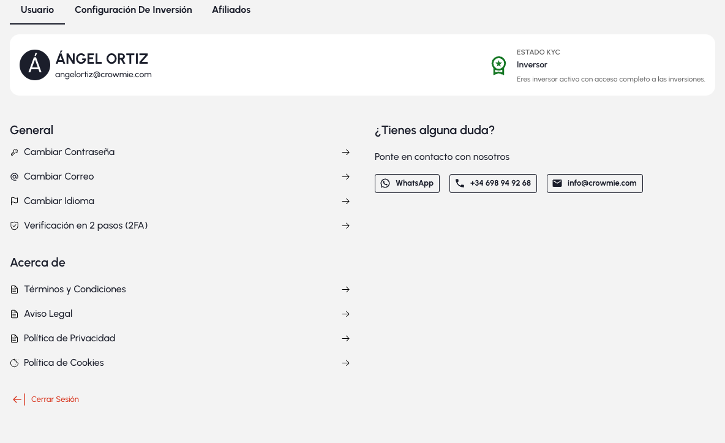Click the green KYC investor badge icon
This screenshot has width=725, height=443.
click(x=499, y=66)
